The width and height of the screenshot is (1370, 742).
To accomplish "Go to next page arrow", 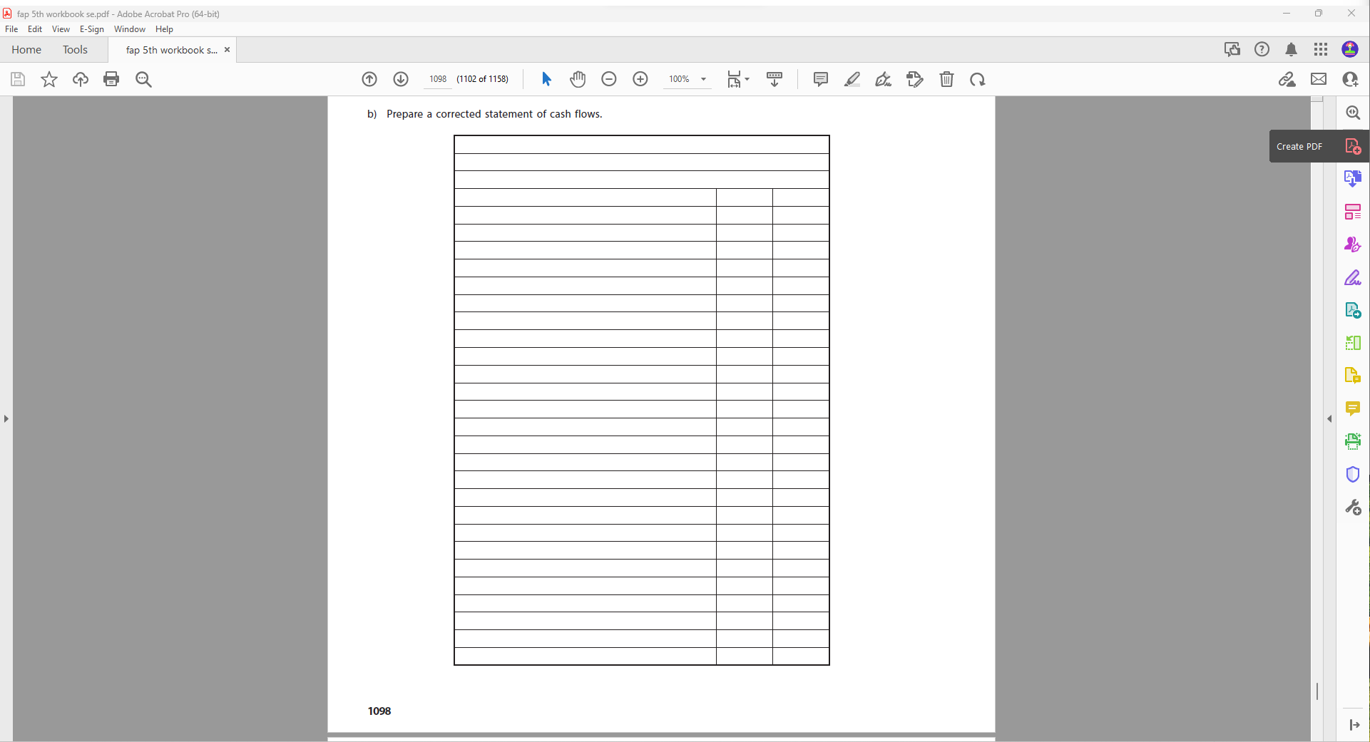I will pos(401,79).
